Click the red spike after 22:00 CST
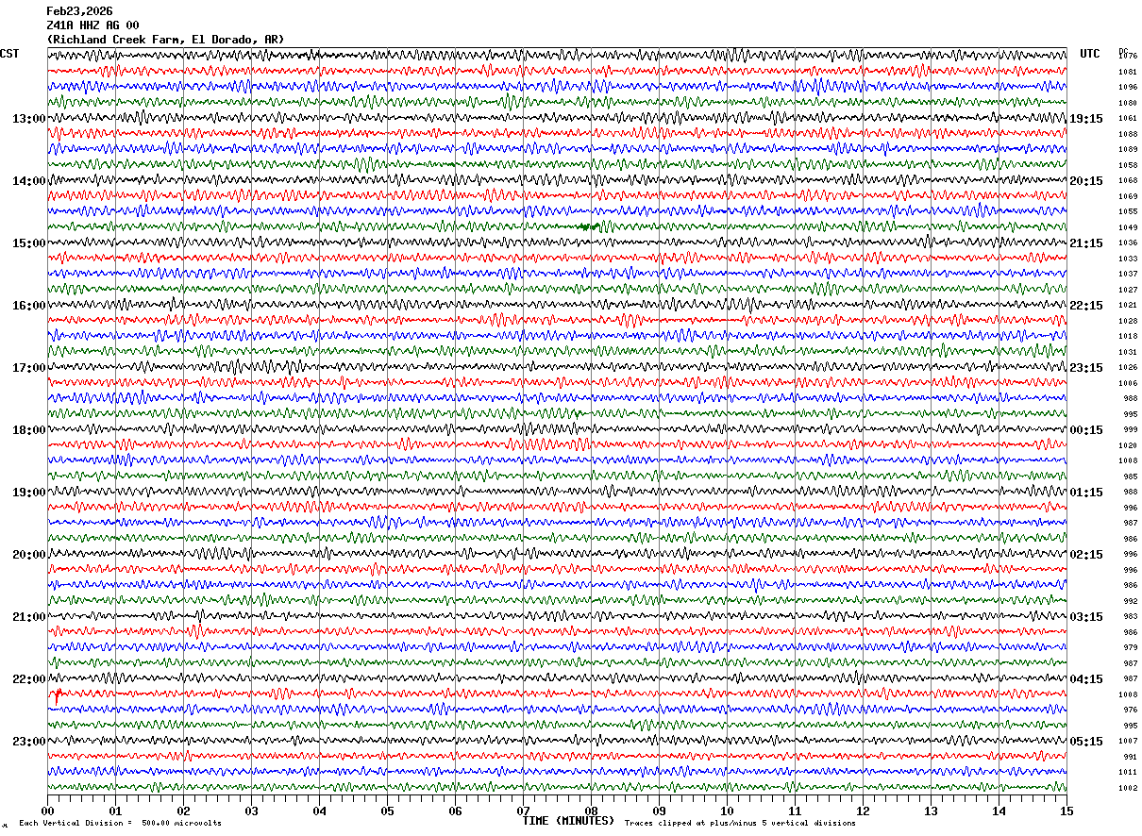The width and height of the screenshot is (1142, 836). 59,694
